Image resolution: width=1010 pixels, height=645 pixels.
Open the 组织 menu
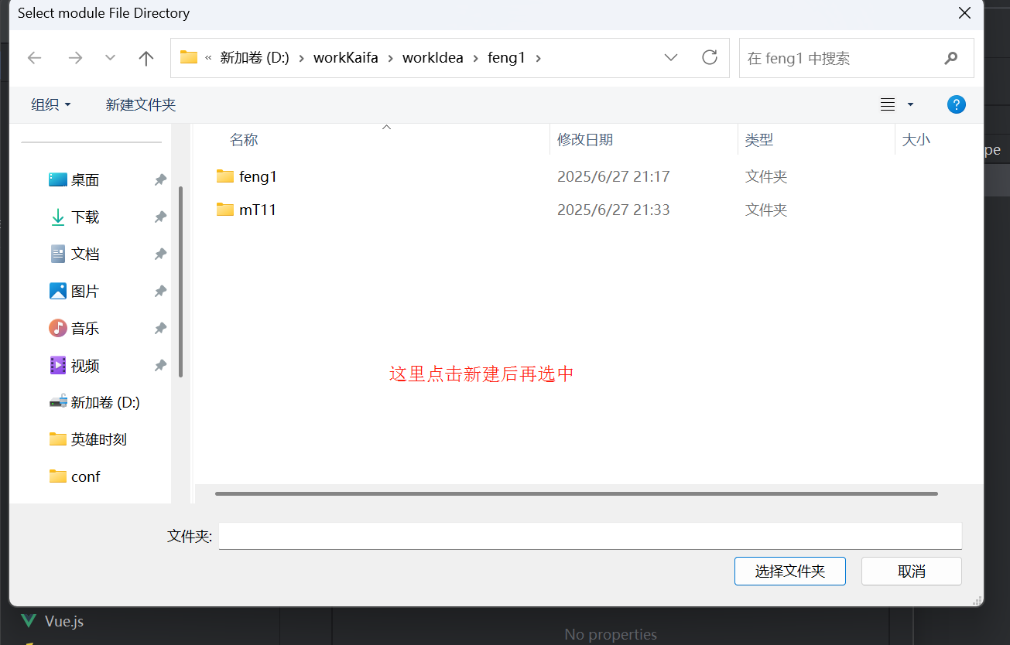(51, 104)
